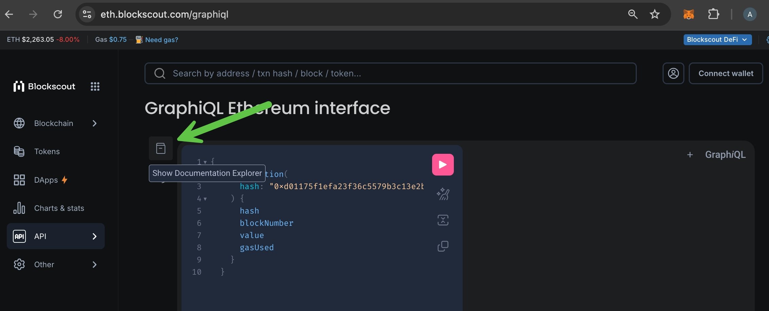769x311 pixels.
Task: Open the MetaMask fox extension
Action: click(x=688, y=14)
